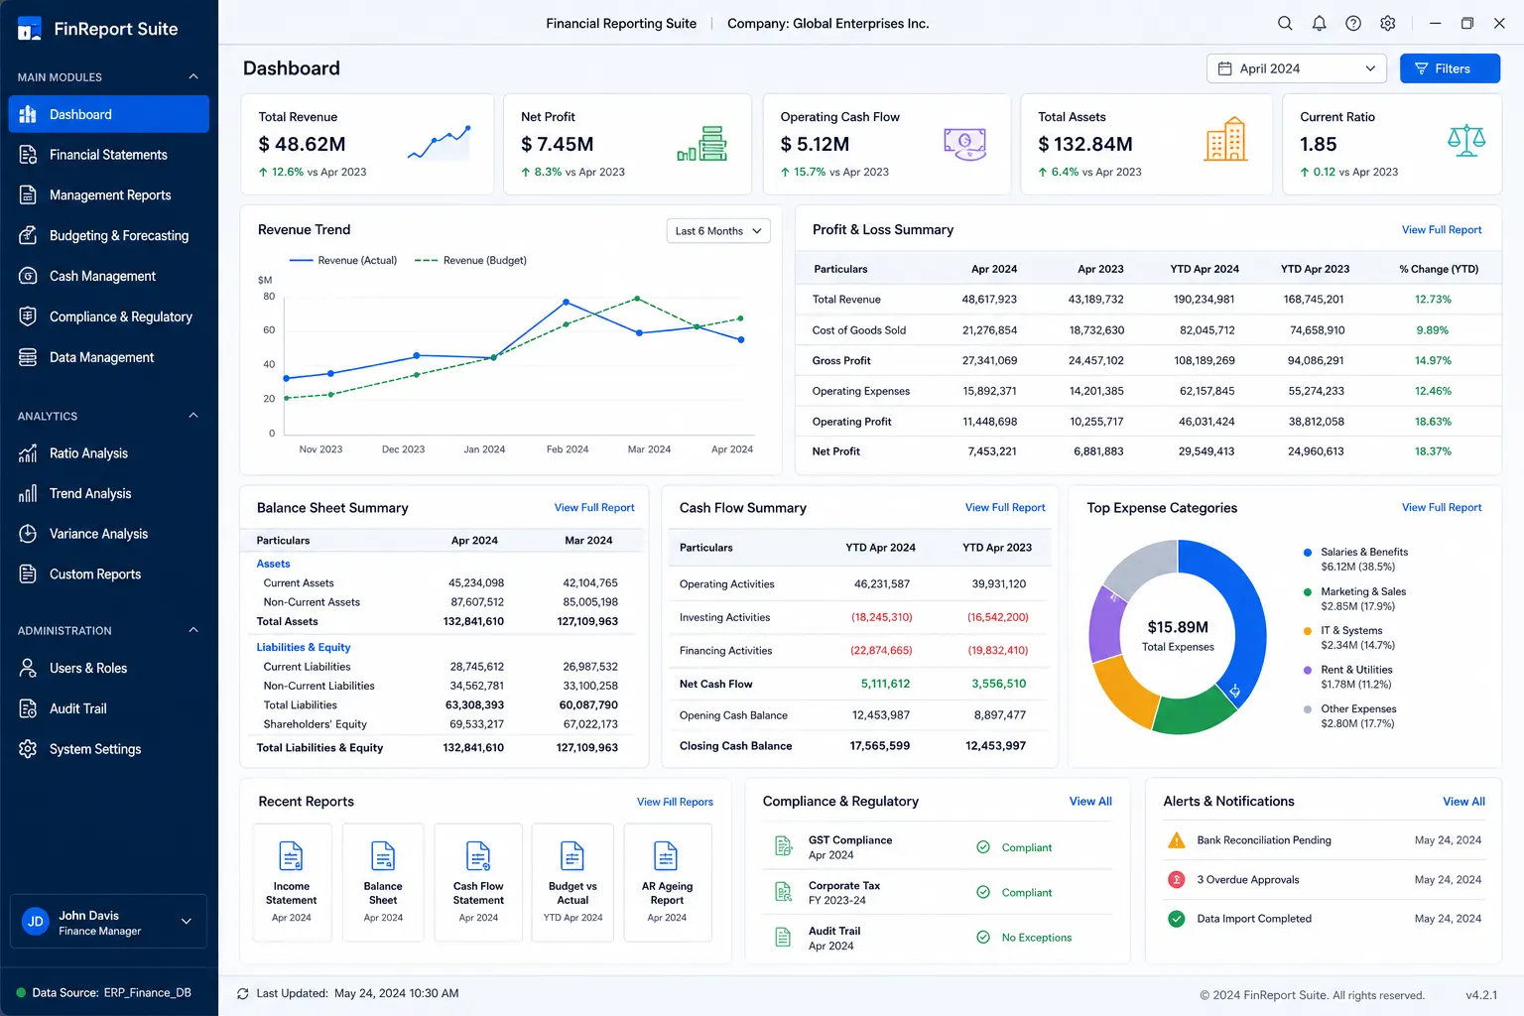The image size is (1524, 1016).
Task: Click the help question mark icon
Action: pos(1353,23)
